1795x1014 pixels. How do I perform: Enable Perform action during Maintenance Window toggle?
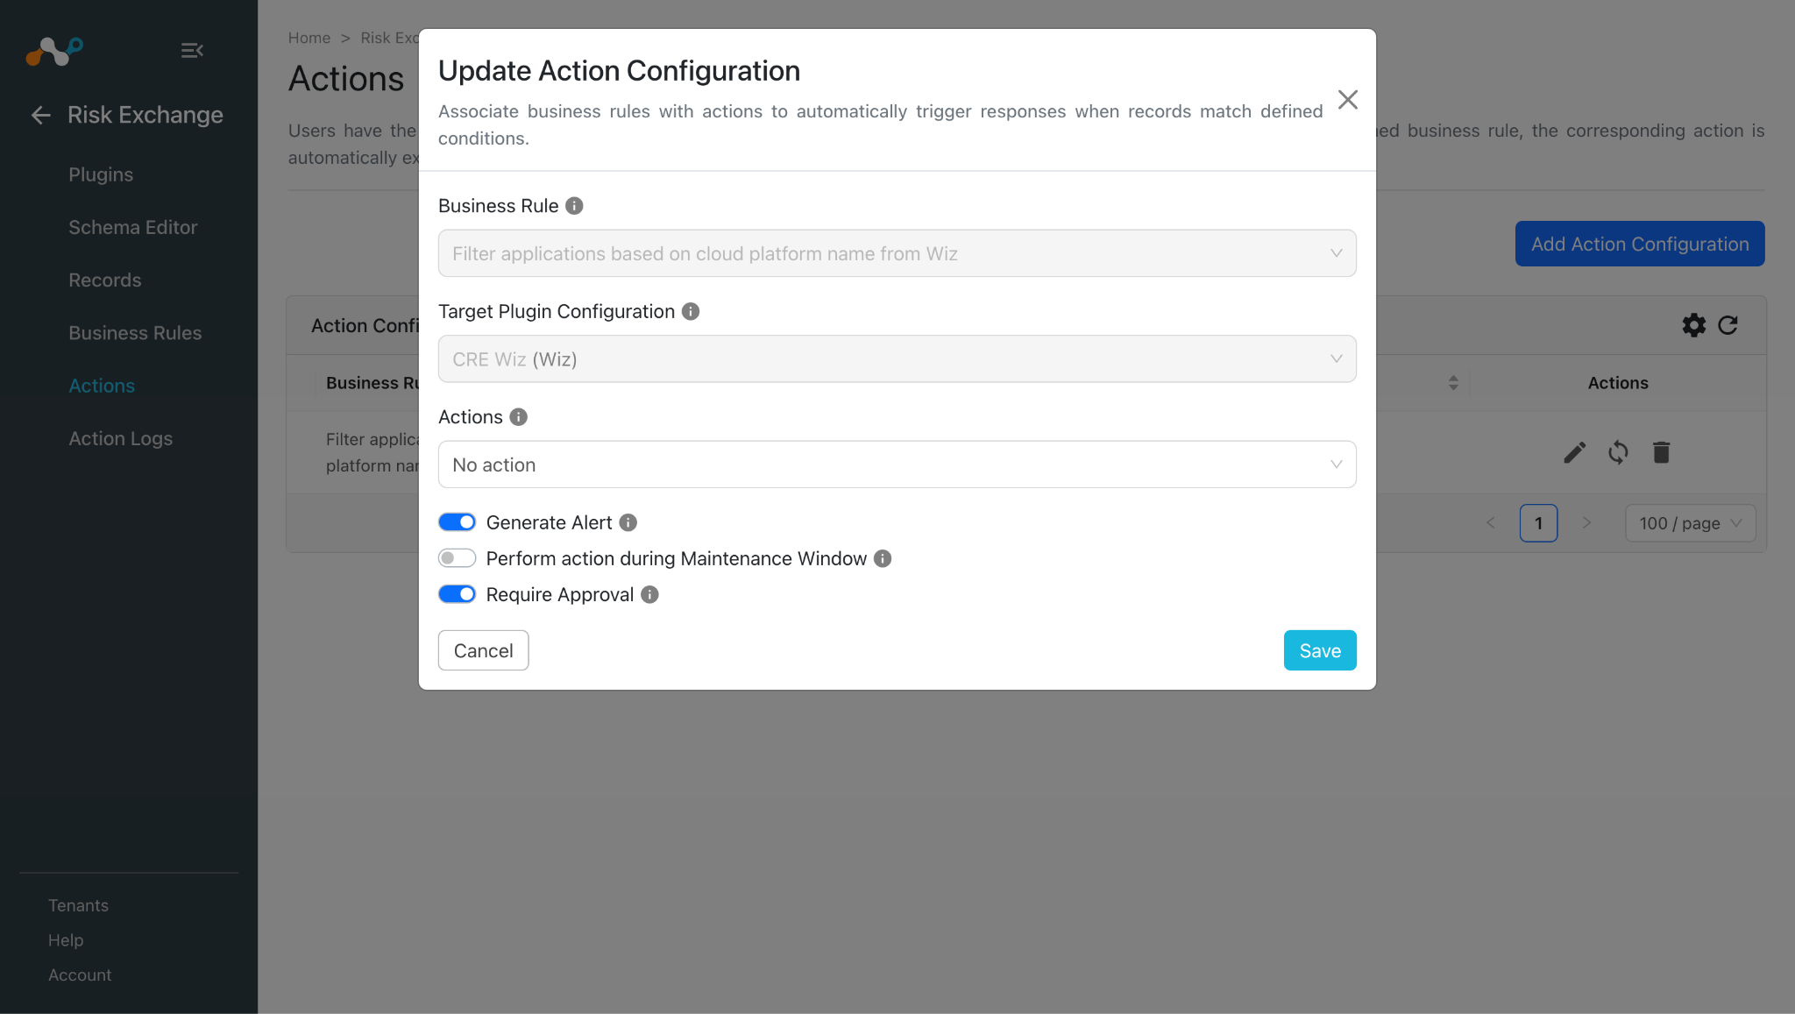pyautogui.click(x=457, y=558)
